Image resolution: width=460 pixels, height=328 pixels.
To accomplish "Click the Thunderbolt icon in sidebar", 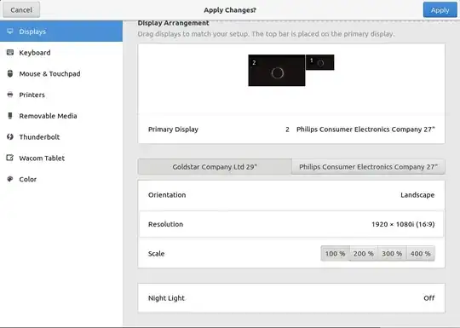I will pos(10,136).
